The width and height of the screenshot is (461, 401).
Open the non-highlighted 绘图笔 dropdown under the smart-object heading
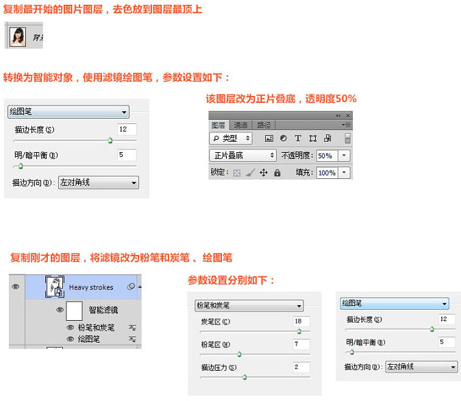coord(68,112)
